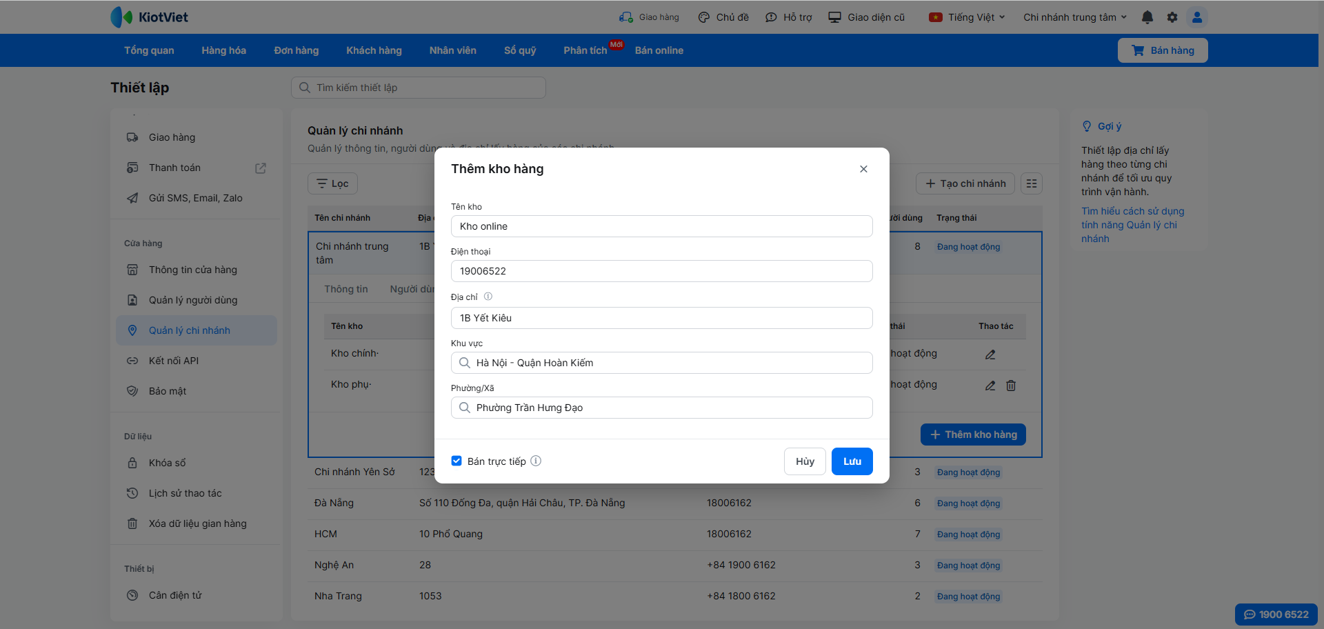Screen dimensions: 1324x629
Task: Edit the Kho phụ warehouse row
Action: point(990,386)
